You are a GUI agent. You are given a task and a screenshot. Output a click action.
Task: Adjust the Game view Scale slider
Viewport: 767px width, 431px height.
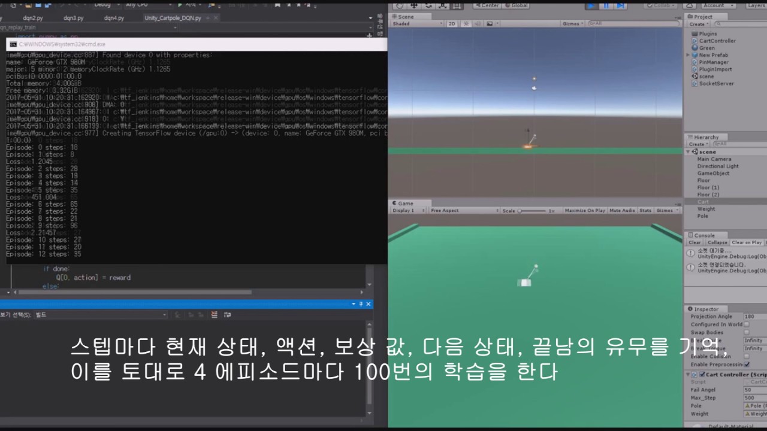tap(532, 211)
